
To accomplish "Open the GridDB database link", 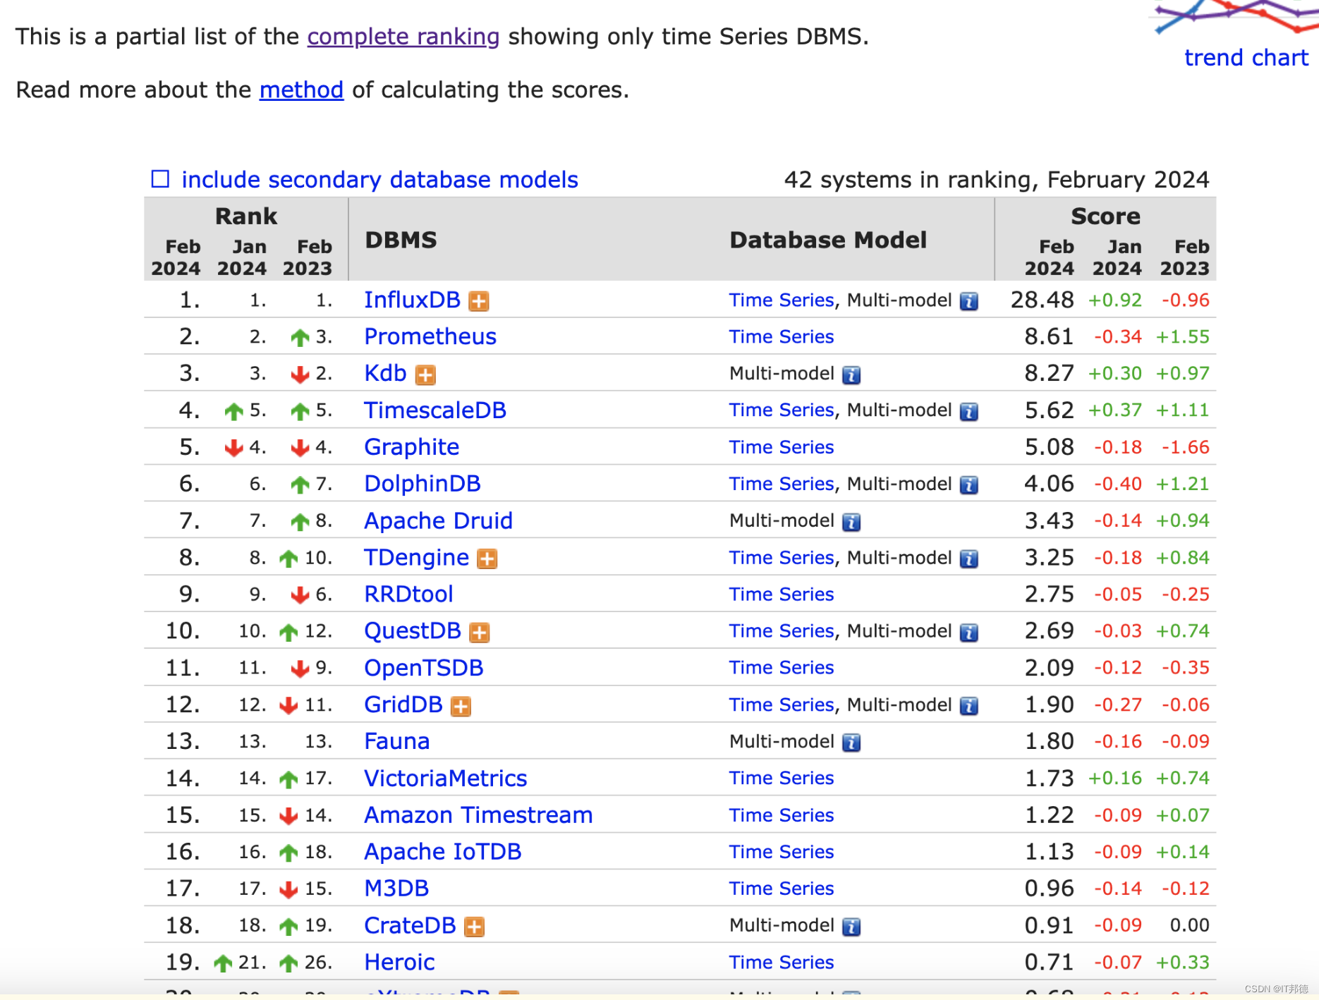I will pos(403,705).
